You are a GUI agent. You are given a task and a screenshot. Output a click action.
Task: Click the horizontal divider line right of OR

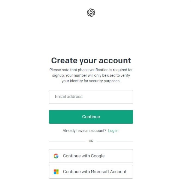tap(115, 141)
